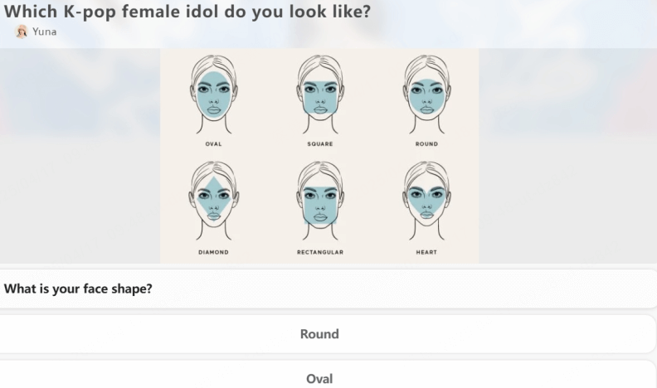Select the Round answer option
This screenshot has width=657, height=388.
[319, 334]
